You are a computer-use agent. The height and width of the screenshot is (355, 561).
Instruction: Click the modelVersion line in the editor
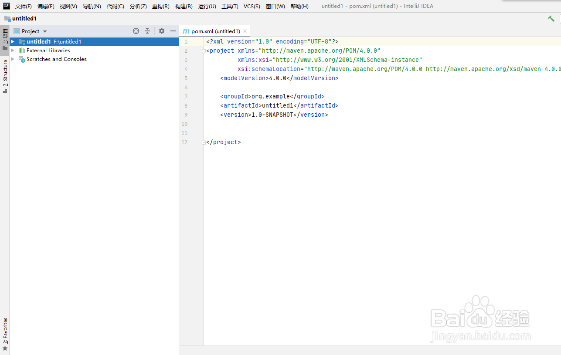tap(279, 78)
